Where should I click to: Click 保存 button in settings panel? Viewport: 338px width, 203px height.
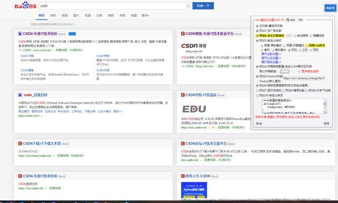pos(326,124)
